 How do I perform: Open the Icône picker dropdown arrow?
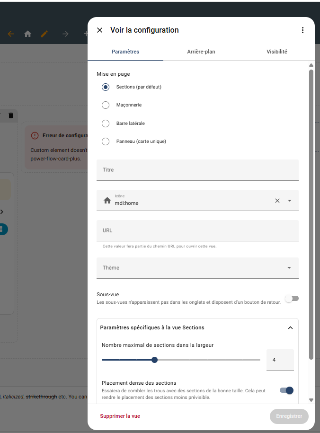[289, 201]
